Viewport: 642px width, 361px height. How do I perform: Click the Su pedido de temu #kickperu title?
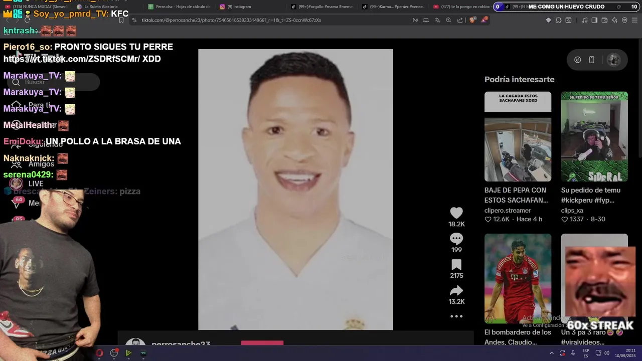(591, 195)
